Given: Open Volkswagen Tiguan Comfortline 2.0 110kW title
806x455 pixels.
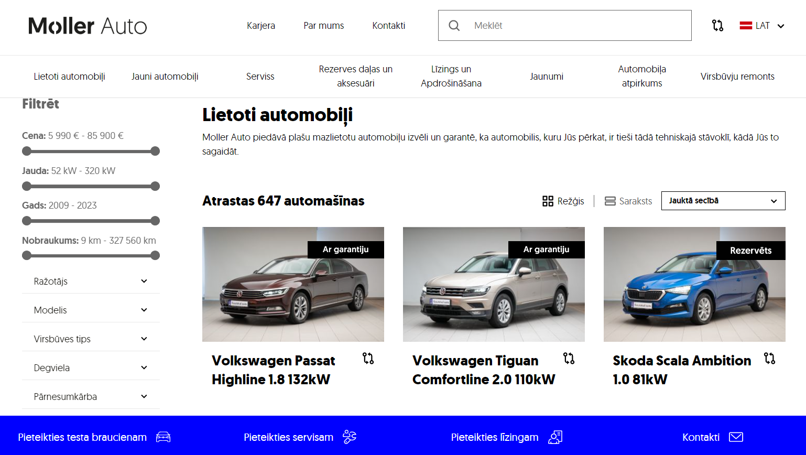Looking at the screenshot, I should pos(484,370).
